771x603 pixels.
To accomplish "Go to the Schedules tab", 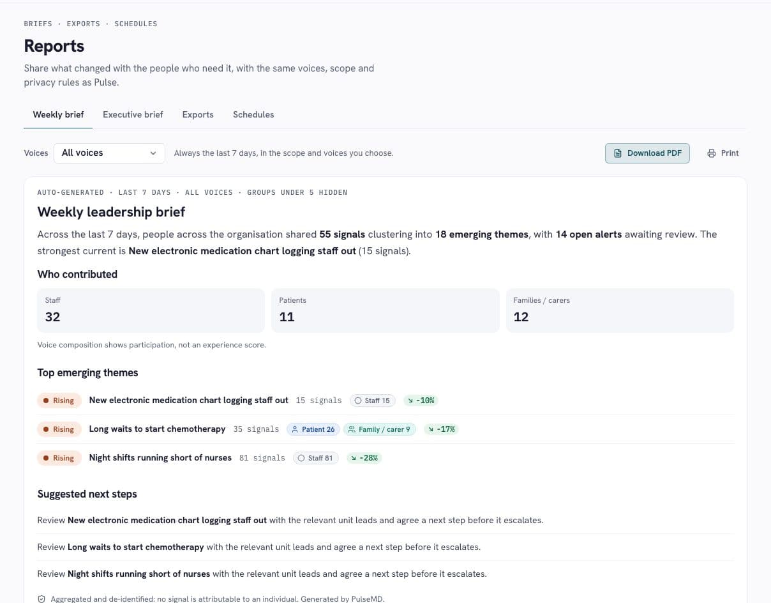I will click(253, 114).
